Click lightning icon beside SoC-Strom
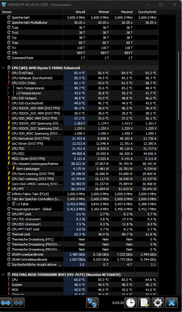This screenshot has height=312, width=182. tap(9, 144)
